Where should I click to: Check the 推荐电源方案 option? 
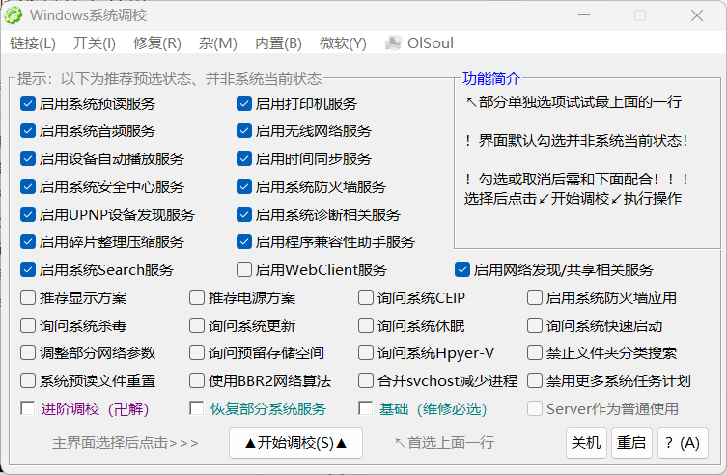click(x=197, y=298)
